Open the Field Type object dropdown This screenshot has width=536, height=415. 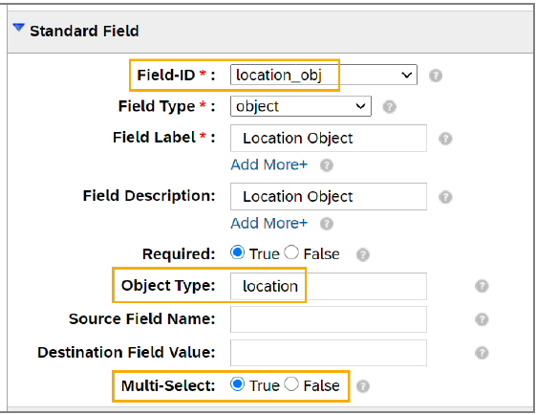301,106
